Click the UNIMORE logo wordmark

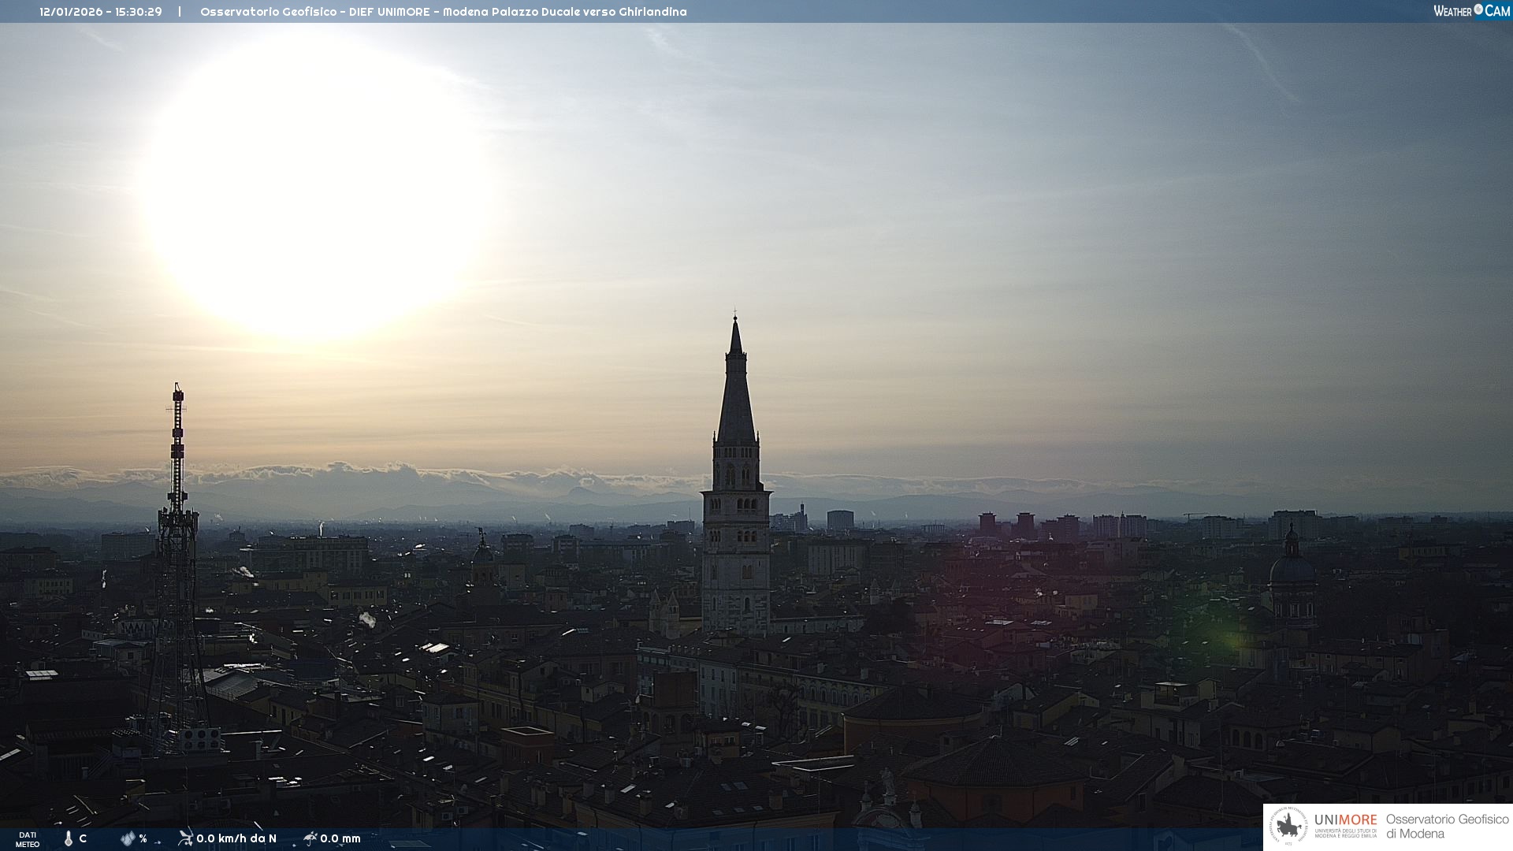point(1345,820)
